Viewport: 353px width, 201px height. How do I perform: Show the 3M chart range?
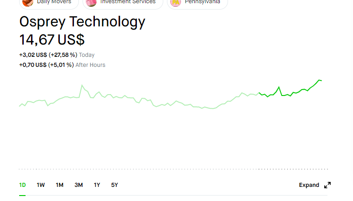78,185
